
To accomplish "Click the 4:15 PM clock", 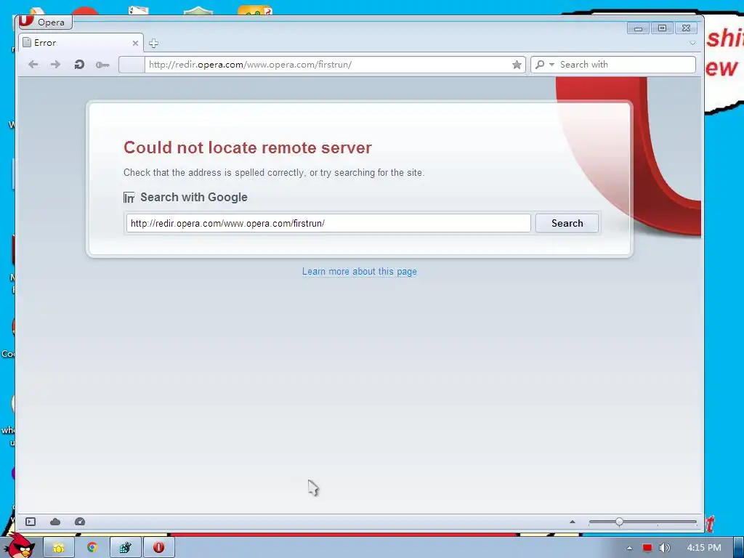I will 703,548.
